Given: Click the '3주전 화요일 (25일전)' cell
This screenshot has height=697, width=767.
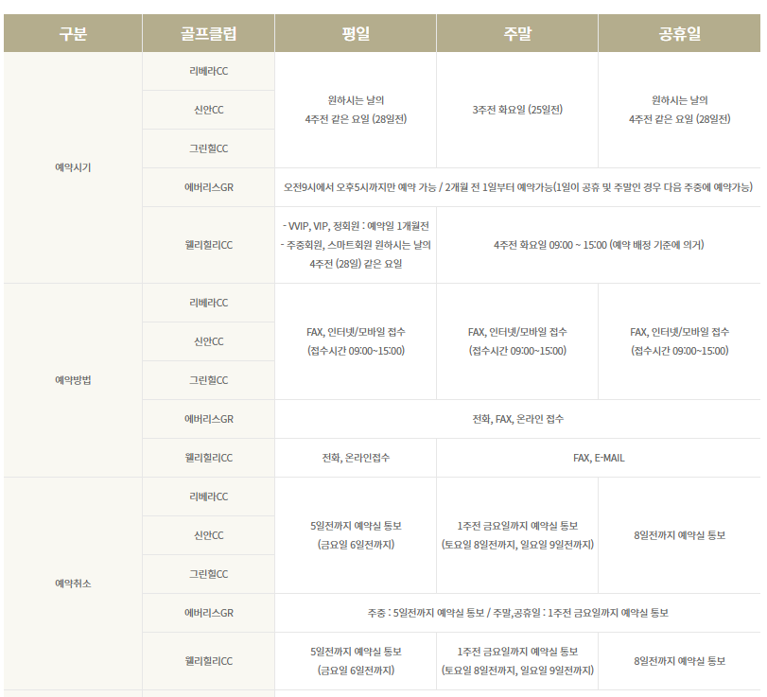Looking at the screenshot, I should 517,110.
